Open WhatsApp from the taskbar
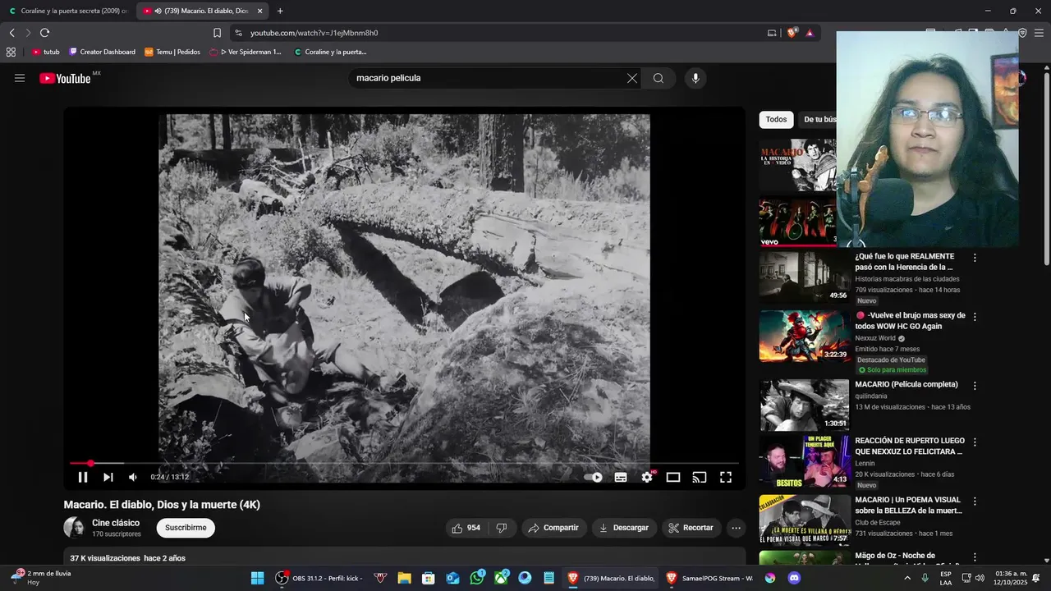 pos(477,578)
